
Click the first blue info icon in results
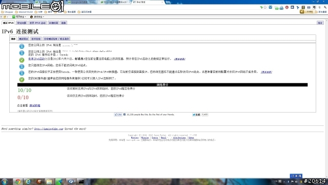coord(22,46)
